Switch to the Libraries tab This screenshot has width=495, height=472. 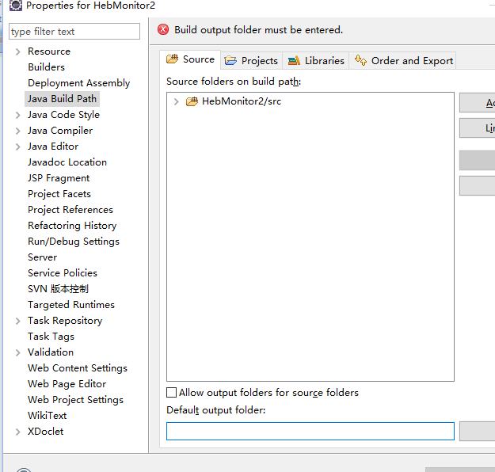(x=316, y=60)
